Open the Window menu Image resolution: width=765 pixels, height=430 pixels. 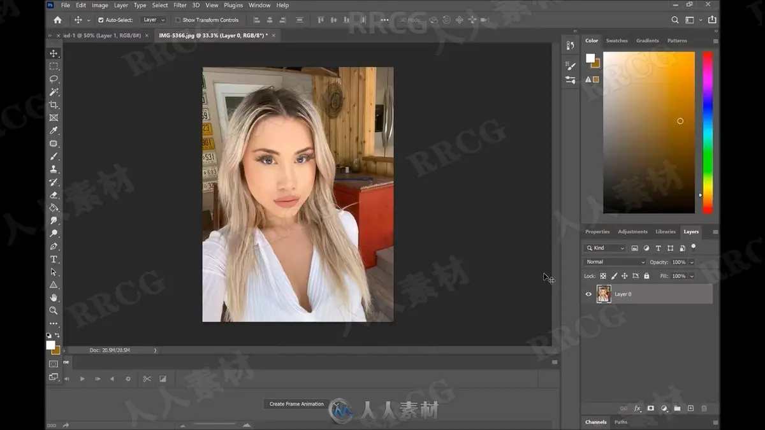click(x=259, y=5)
